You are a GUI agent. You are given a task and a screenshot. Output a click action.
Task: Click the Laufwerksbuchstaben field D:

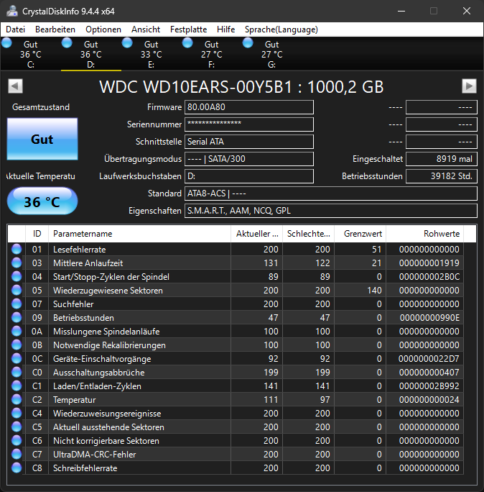(x=249, y=176)
